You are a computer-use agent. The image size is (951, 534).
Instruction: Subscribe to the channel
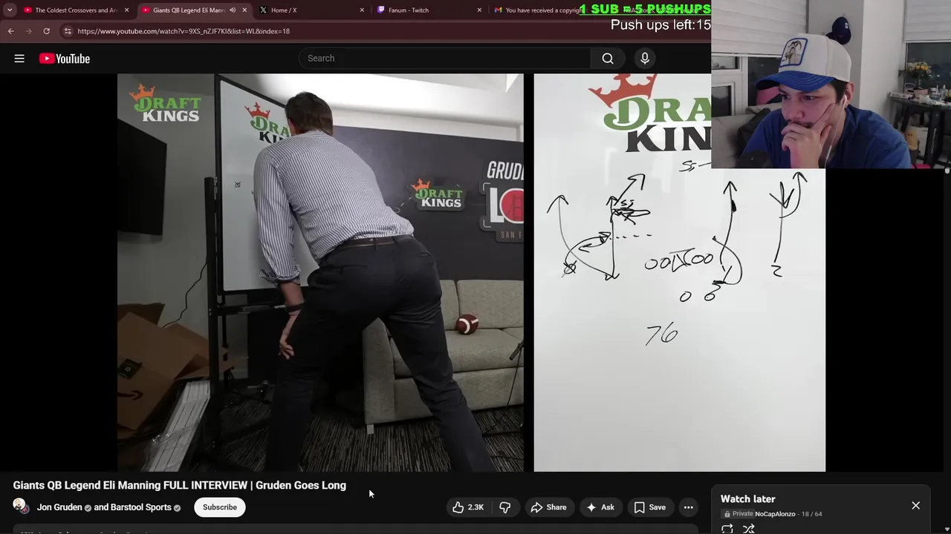coord(220,507)
